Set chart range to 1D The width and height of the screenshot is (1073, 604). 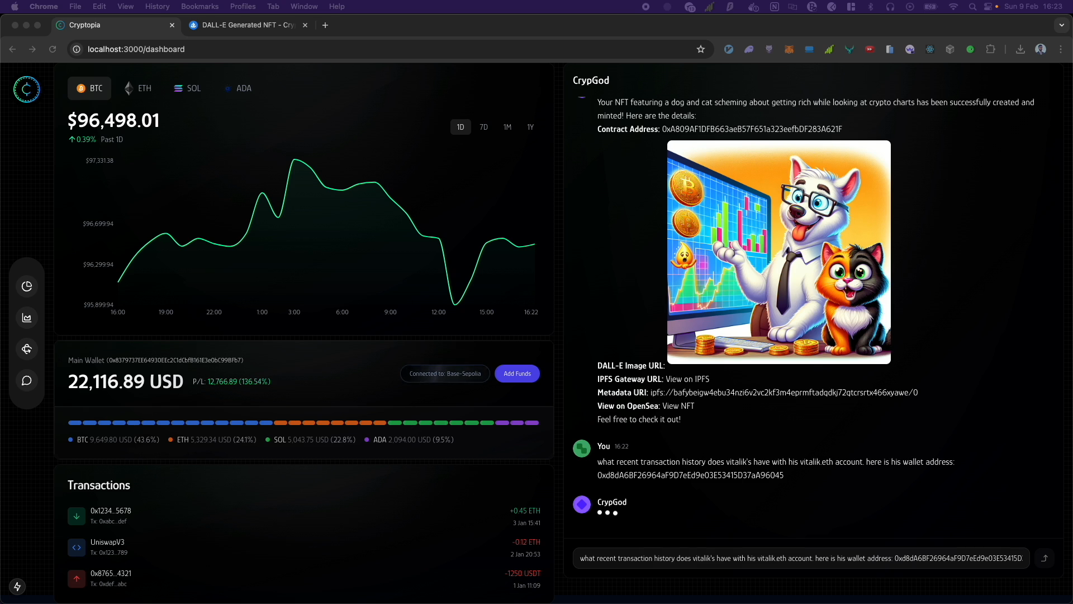tap(460, 128)
